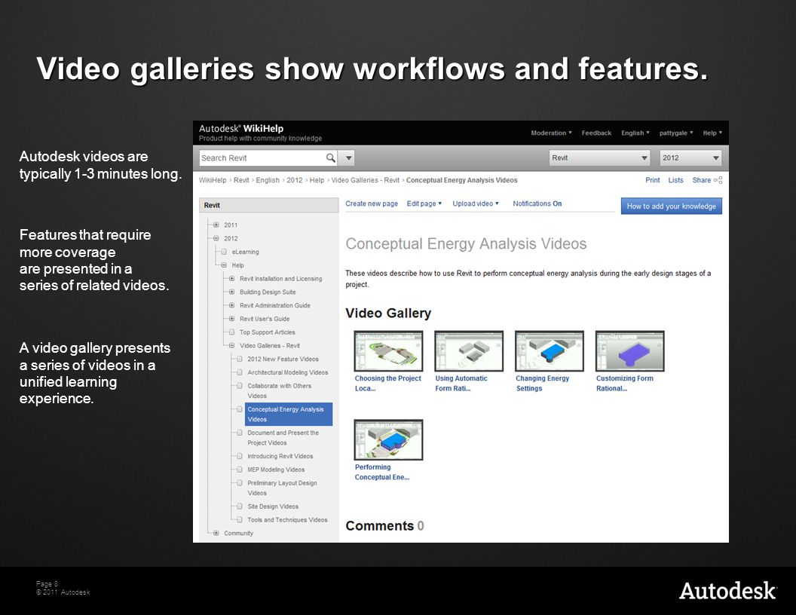Click How to add your knowledge button

(x=671, y=206)
